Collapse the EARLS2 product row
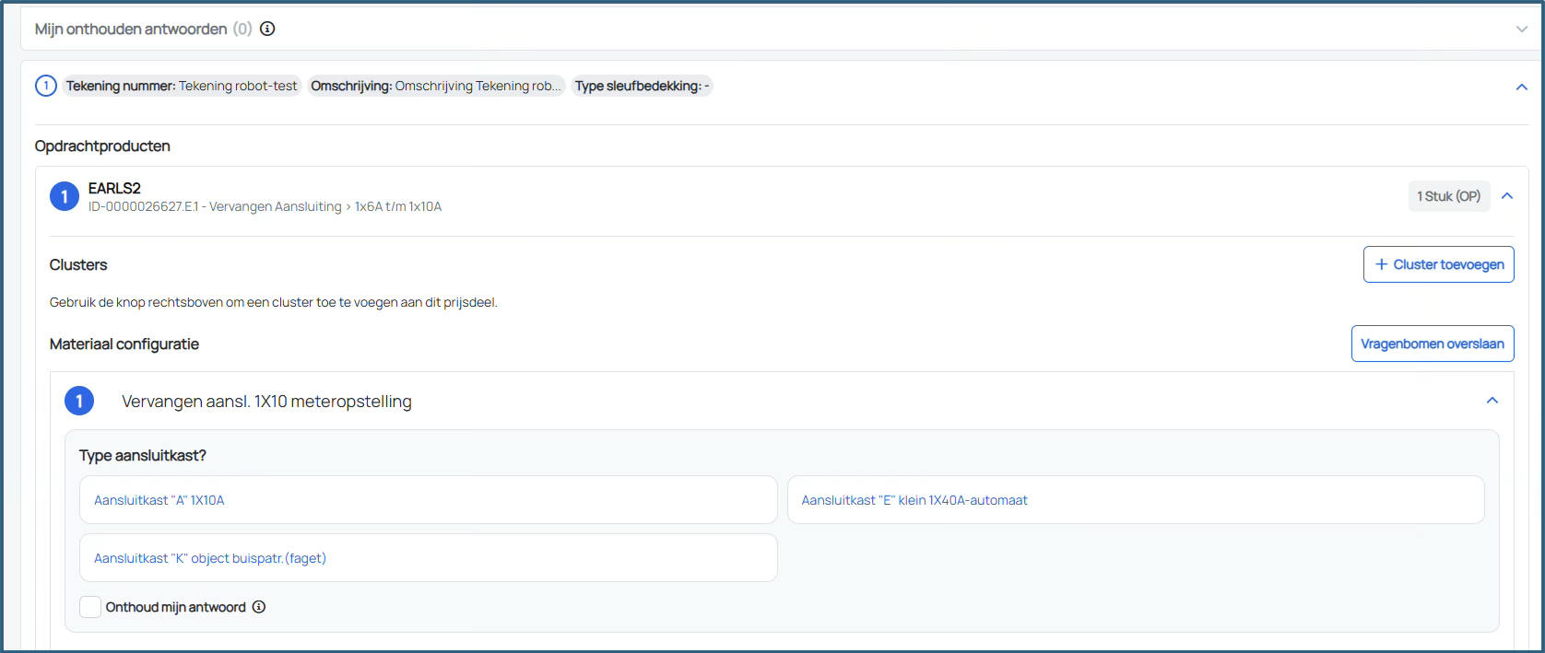Image resolution: width=1545 pixels, height=653 pixels. pos(1507,195)
